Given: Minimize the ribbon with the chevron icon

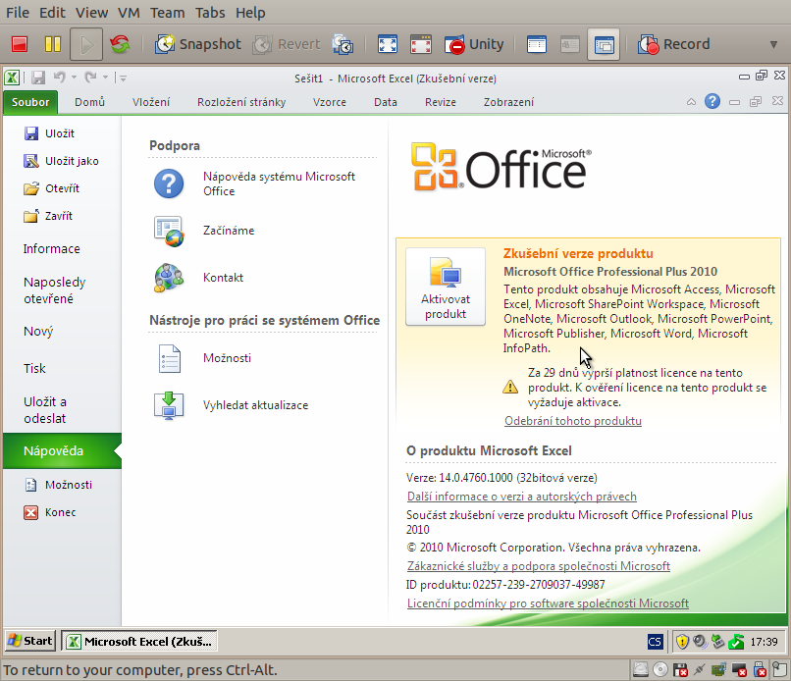Looking at the screenshot, I should (691, 102).
